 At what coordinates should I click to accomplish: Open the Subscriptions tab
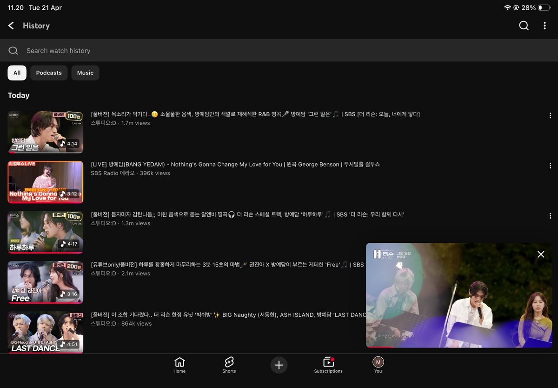point(328,365)
